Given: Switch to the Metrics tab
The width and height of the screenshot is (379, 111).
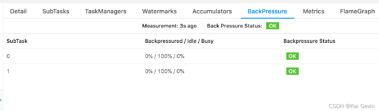Looking at the screenshot, I should [314, 11].
